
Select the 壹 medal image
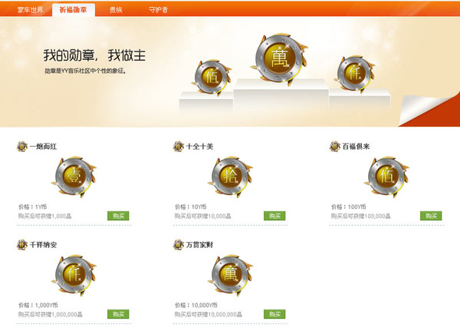[74, 177]
